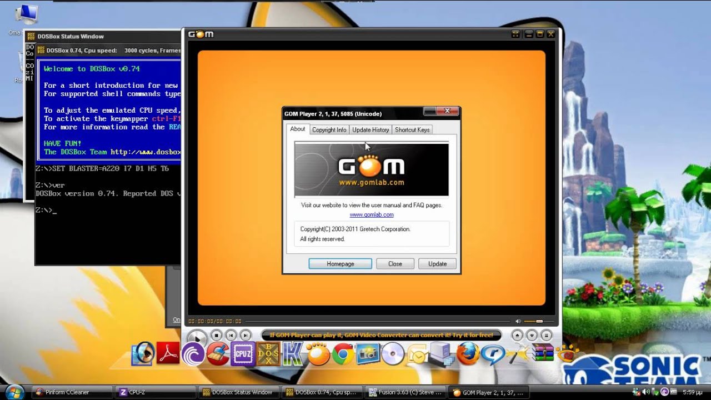
Task: Skip to next track in GOM Player
Action: (245, 335)
